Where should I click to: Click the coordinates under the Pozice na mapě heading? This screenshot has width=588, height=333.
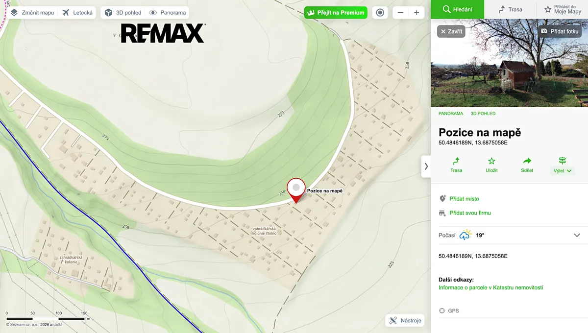473,143
